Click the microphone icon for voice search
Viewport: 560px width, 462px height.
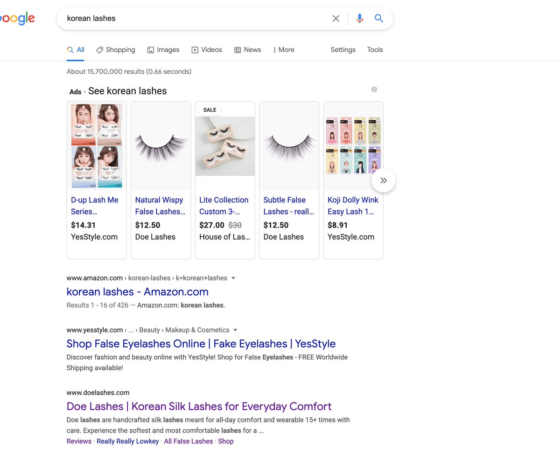(x=359, y=18)
